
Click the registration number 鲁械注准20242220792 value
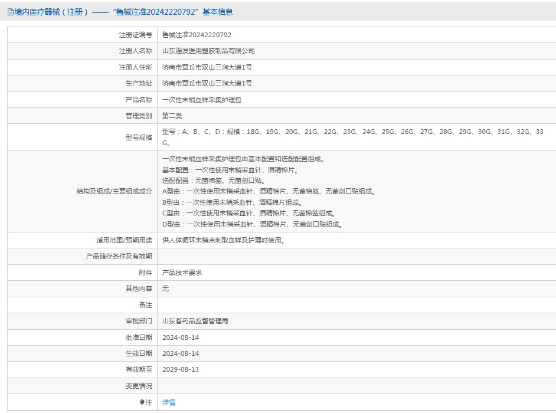click(x=197, y=35)
